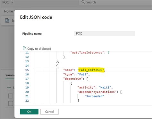Click the Pipeline name label

[x=32, y=34]
